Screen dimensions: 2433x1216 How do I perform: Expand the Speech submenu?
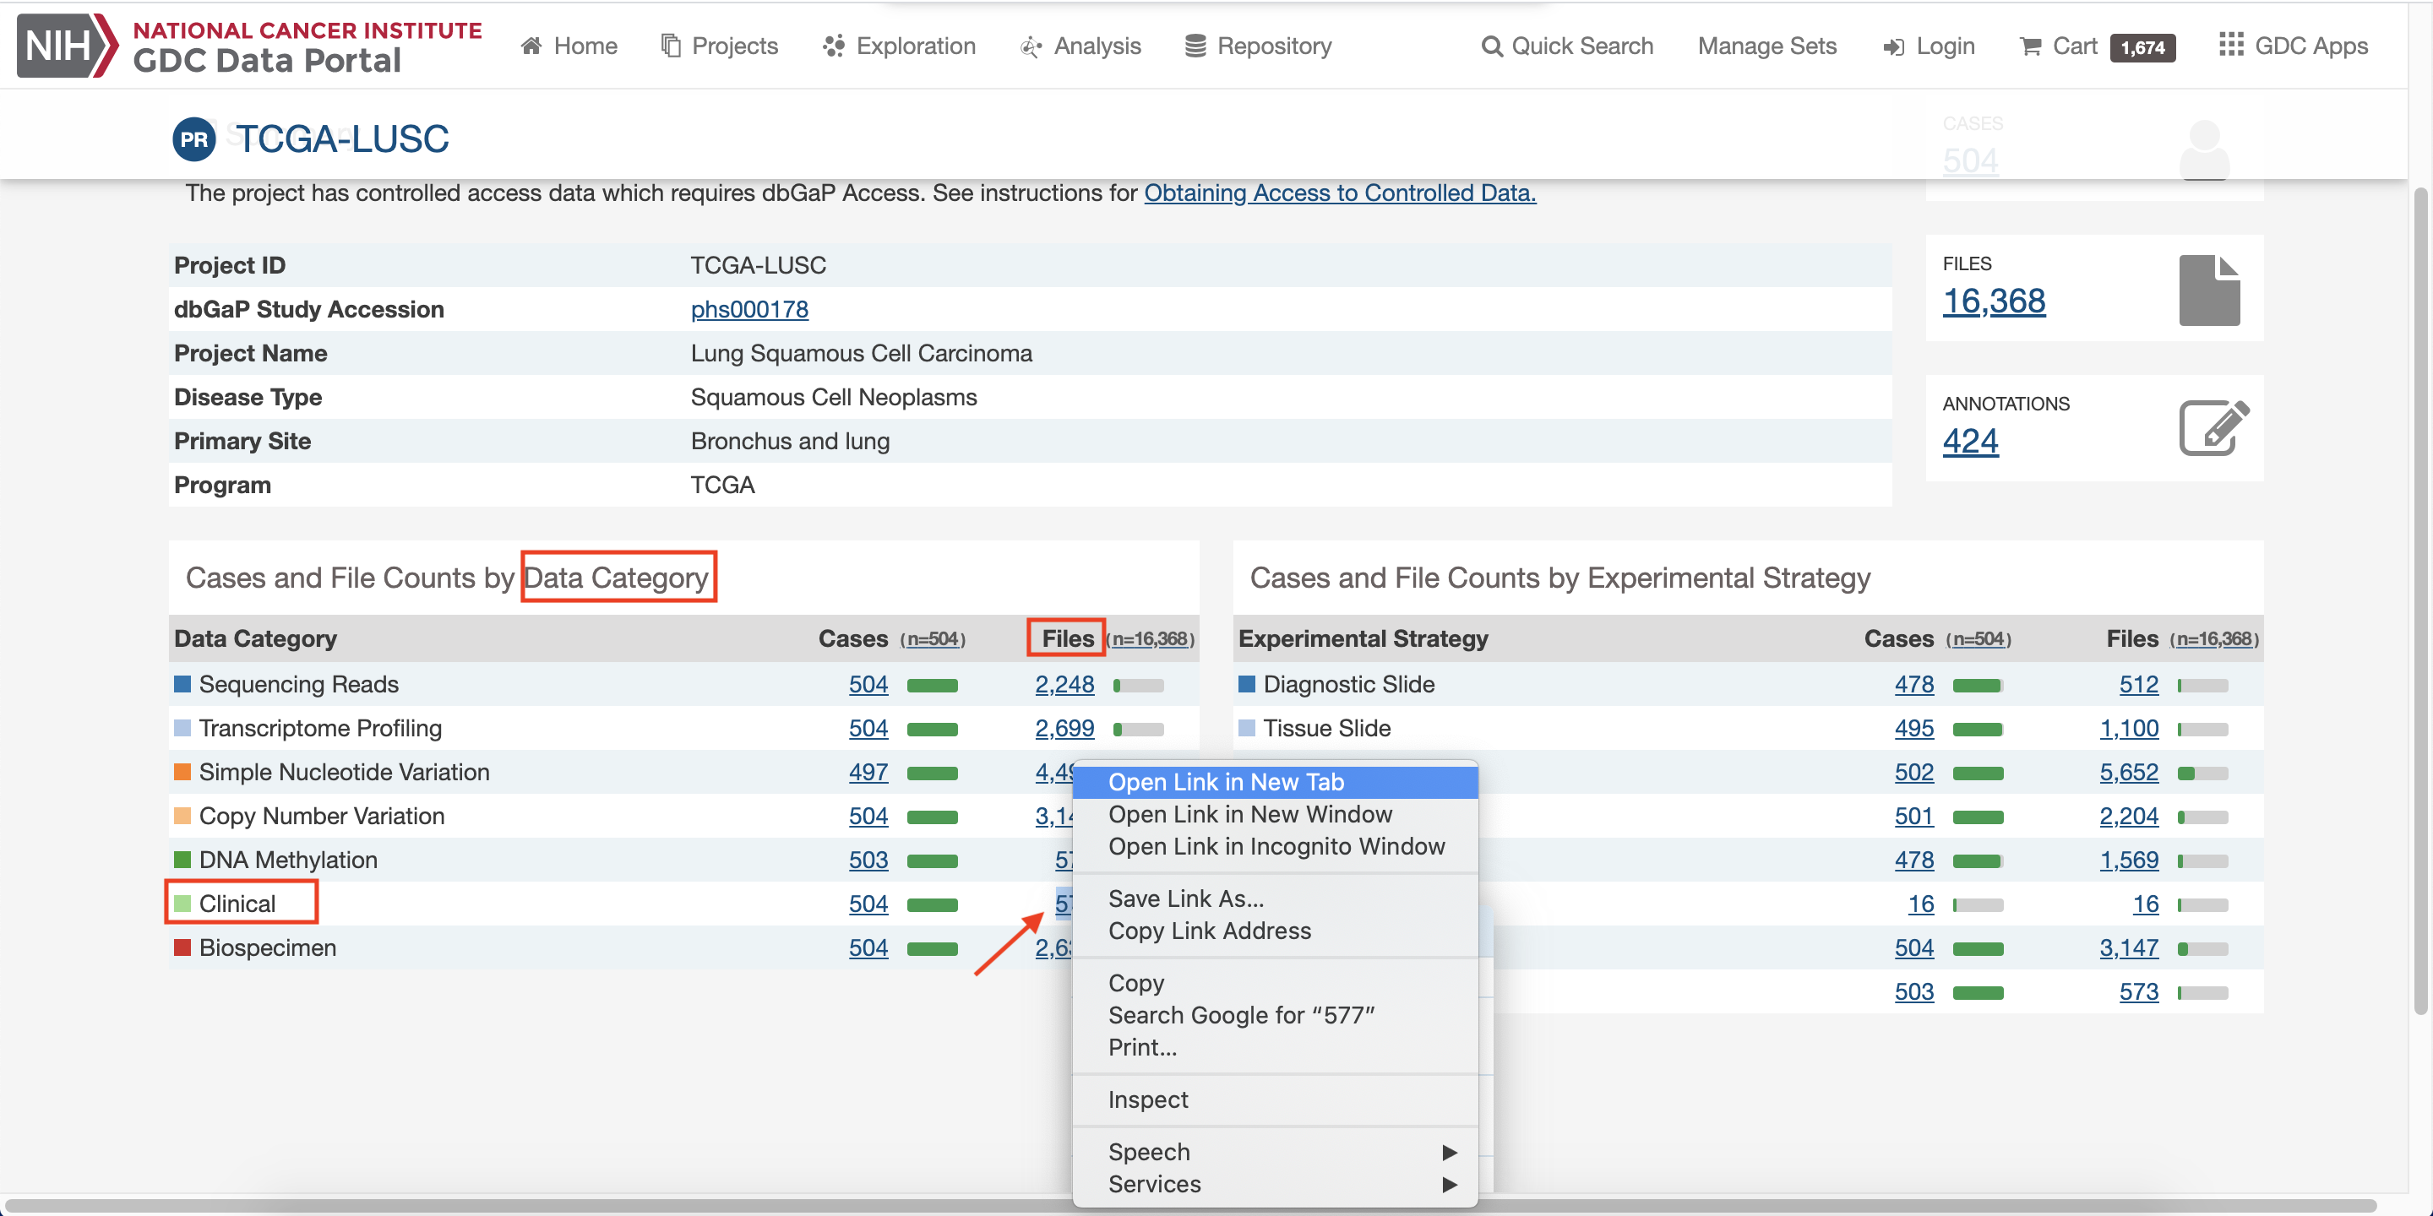(1275, 1152)
